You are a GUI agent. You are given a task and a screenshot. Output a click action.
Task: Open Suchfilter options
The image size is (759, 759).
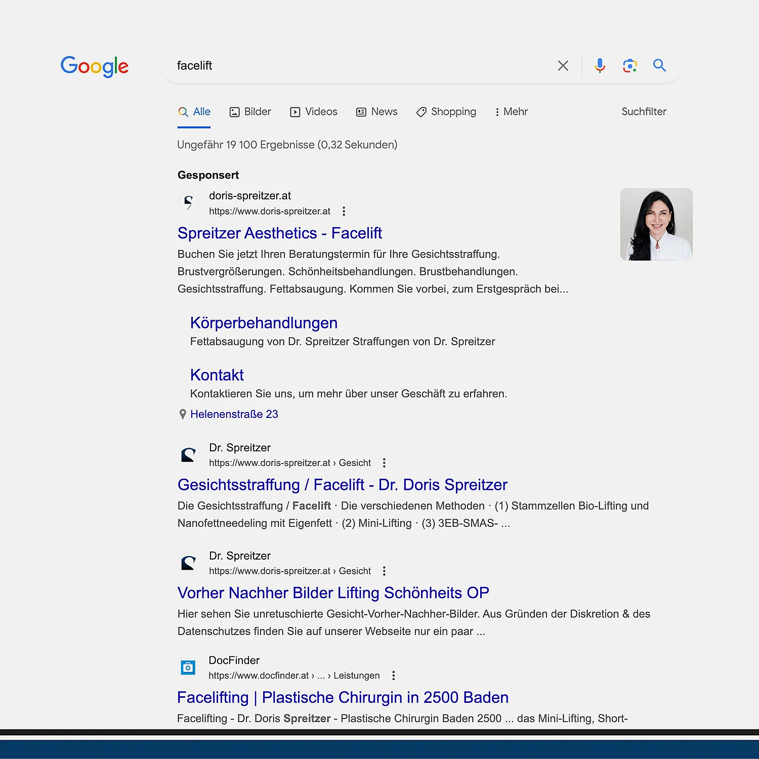point(644,111)
